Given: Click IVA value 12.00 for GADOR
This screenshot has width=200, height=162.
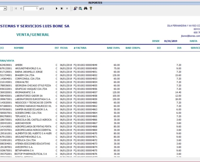Looking at the screenshot, I should click(178, 96).
